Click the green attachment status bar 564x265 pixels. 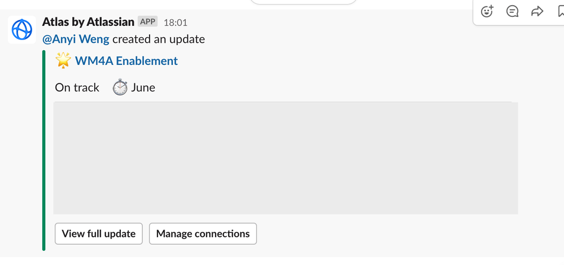click(44, 150)
